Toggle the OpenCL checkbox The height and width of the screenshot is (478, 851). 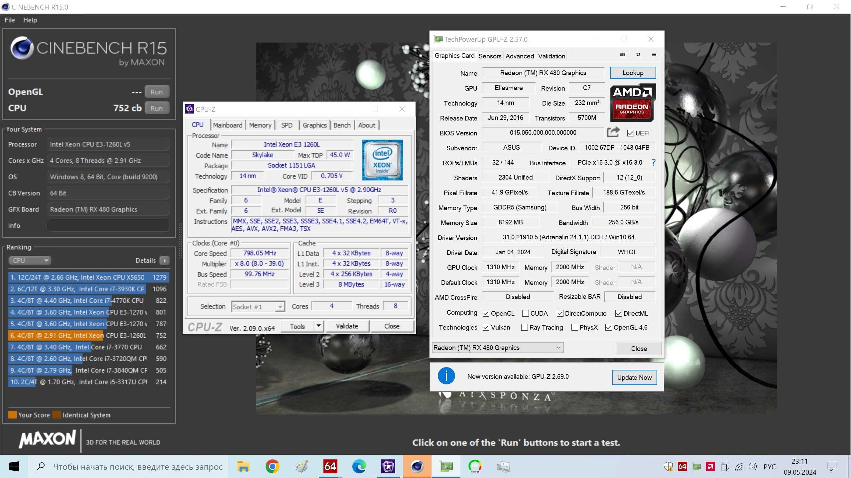486,313
